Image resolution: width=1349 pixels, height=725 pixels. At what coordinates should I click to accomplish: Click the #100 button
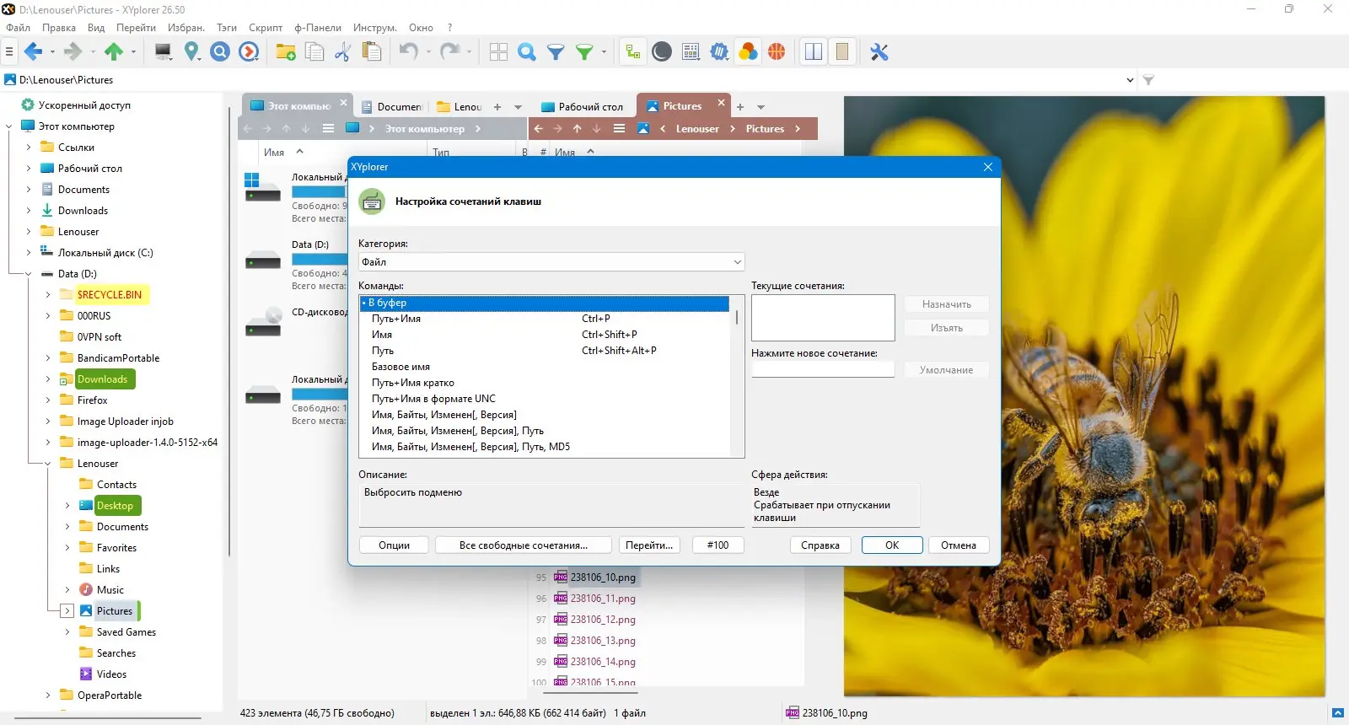click(x=717, y=545)
